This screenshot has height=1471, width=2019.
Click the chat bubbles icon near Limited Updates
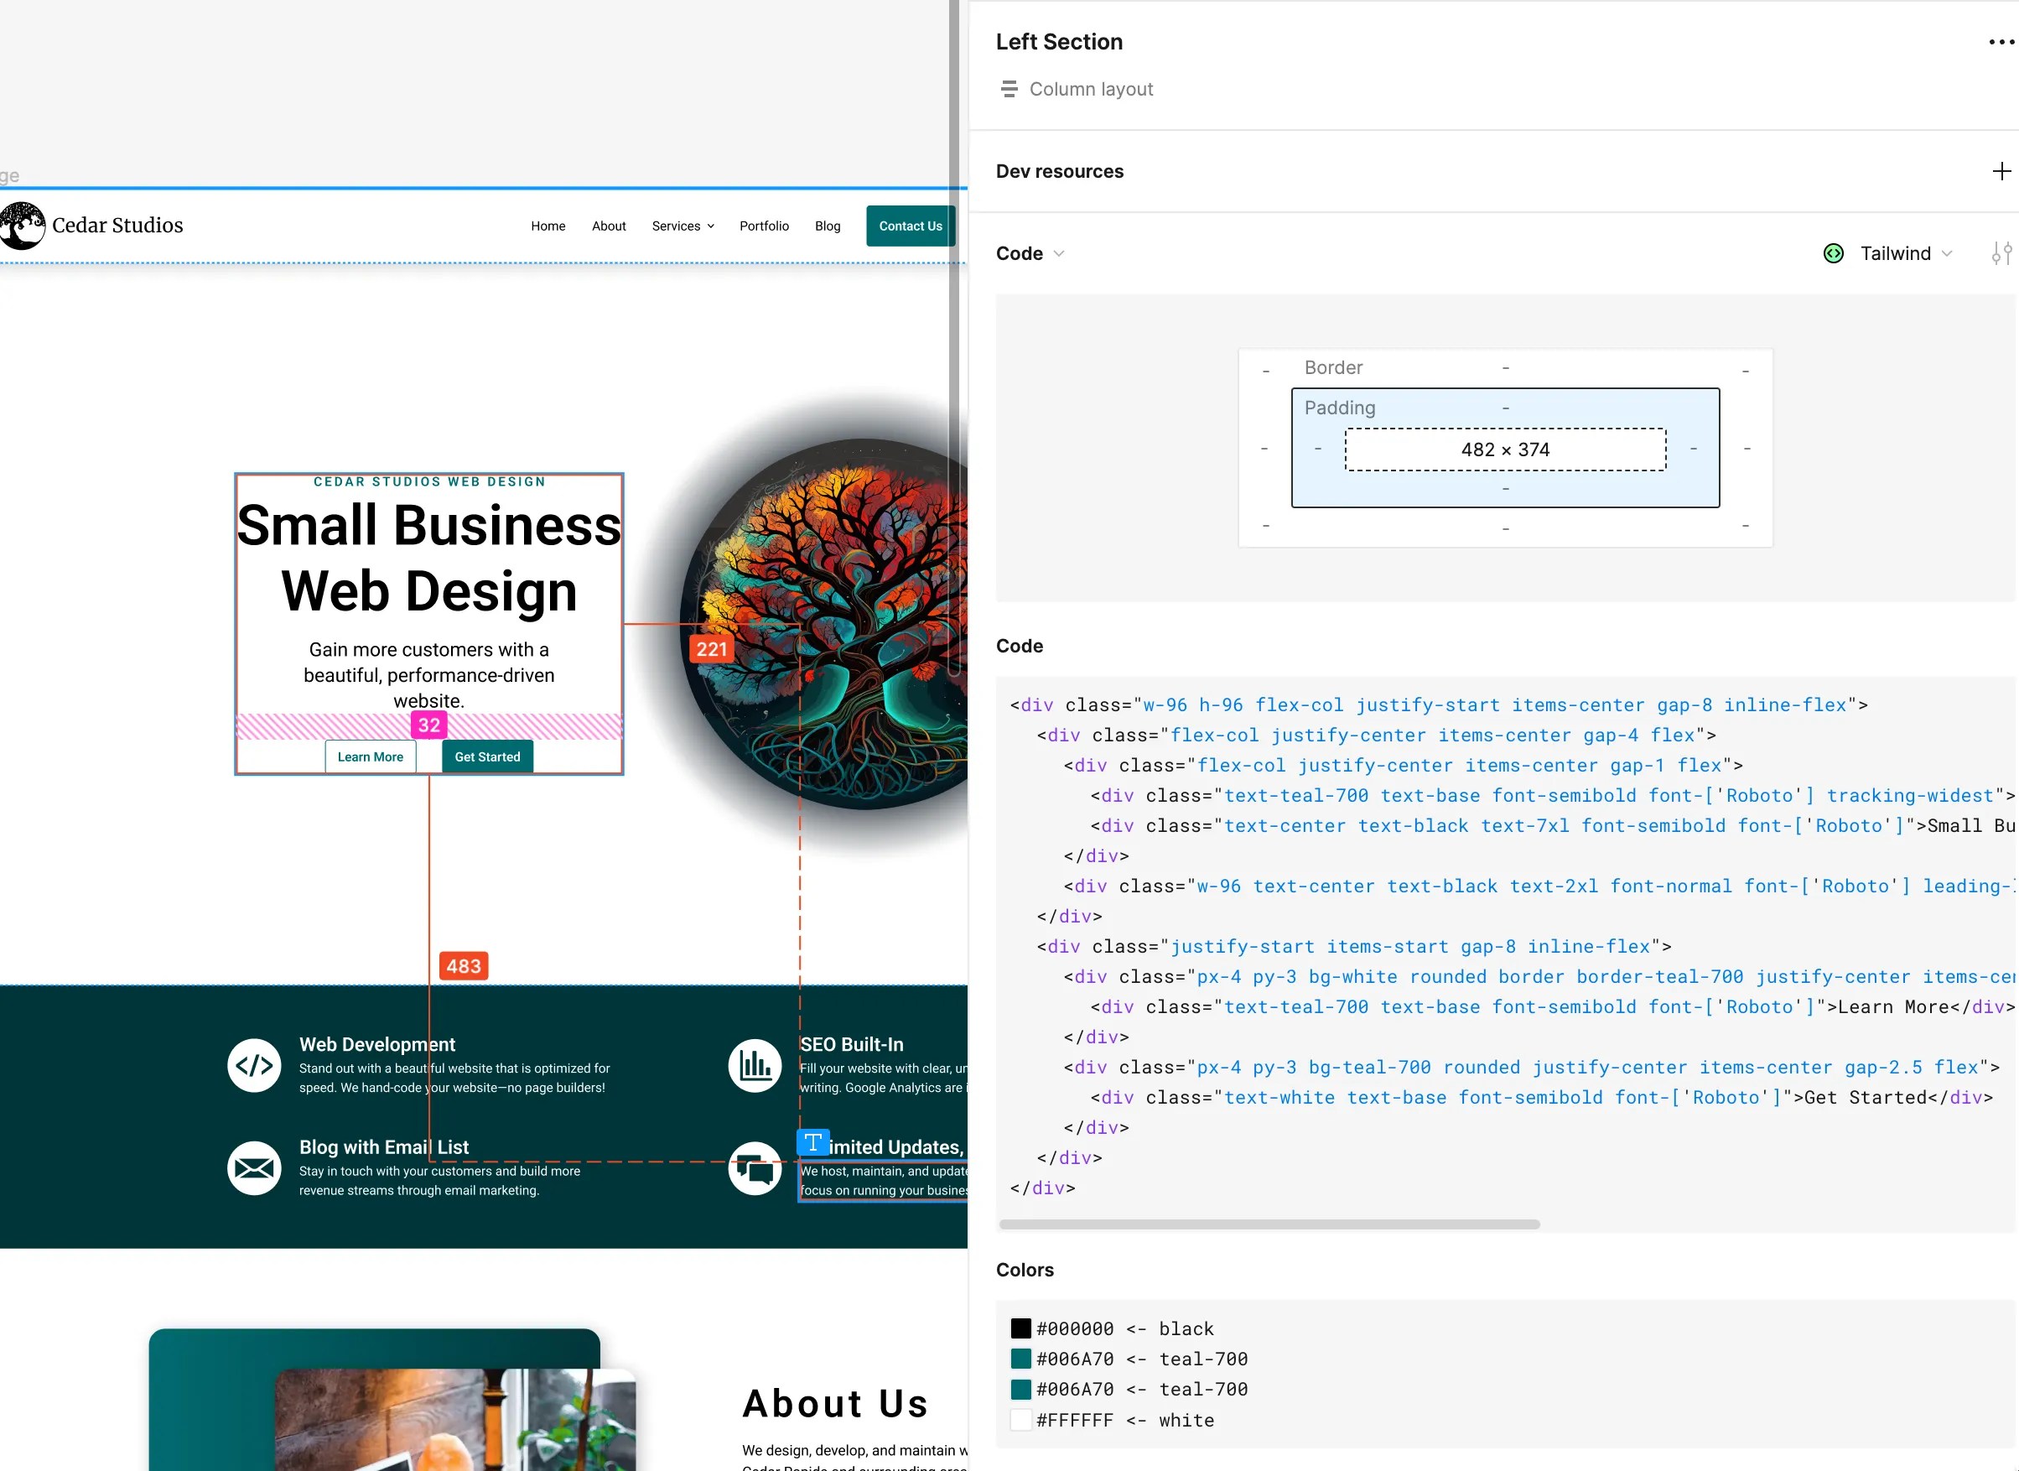coord(754,1168)
